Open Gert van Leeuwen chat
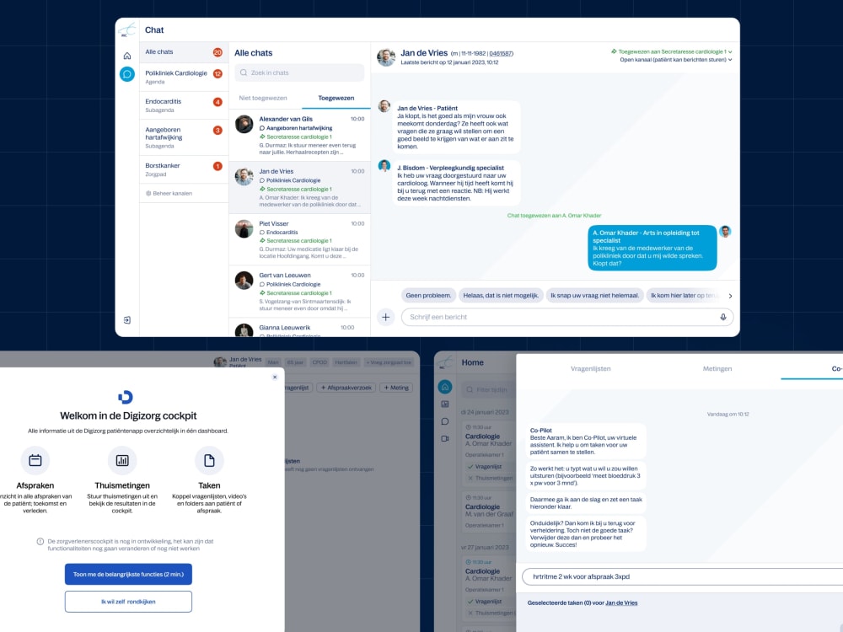The image size is (843, 632). pos(300,292)
